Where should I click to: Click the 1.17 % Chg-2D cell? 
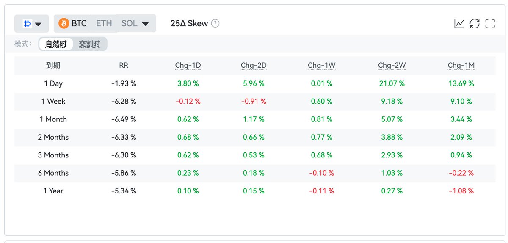point(254,119)
